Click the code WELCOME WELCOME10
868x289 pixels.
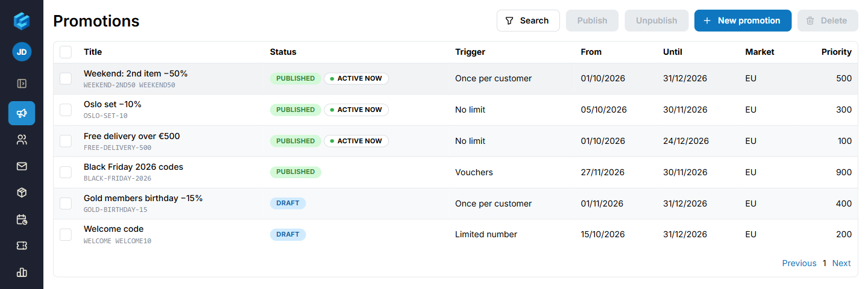pyautogui.click(x=118, y=241)
